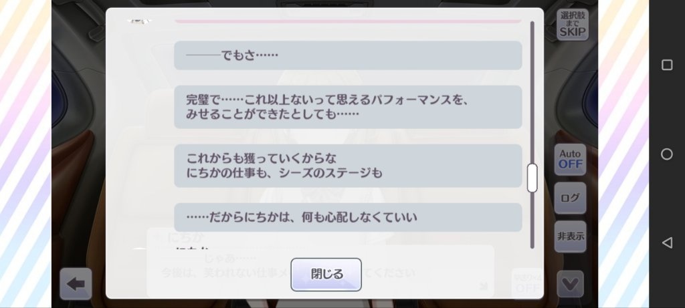Tap the Android back triangle button

click(667, 243)
